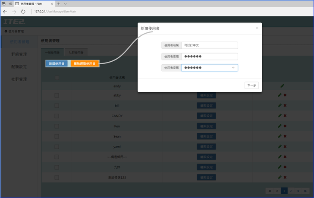Screen dimensions: 314x198
Task: Click the set tabs aside icon
Action: pos(10,4)
